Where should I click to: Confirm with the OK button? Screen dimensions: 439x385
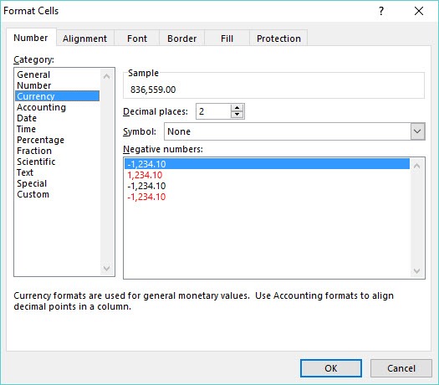pyautogui.click(x=331, y=368)
